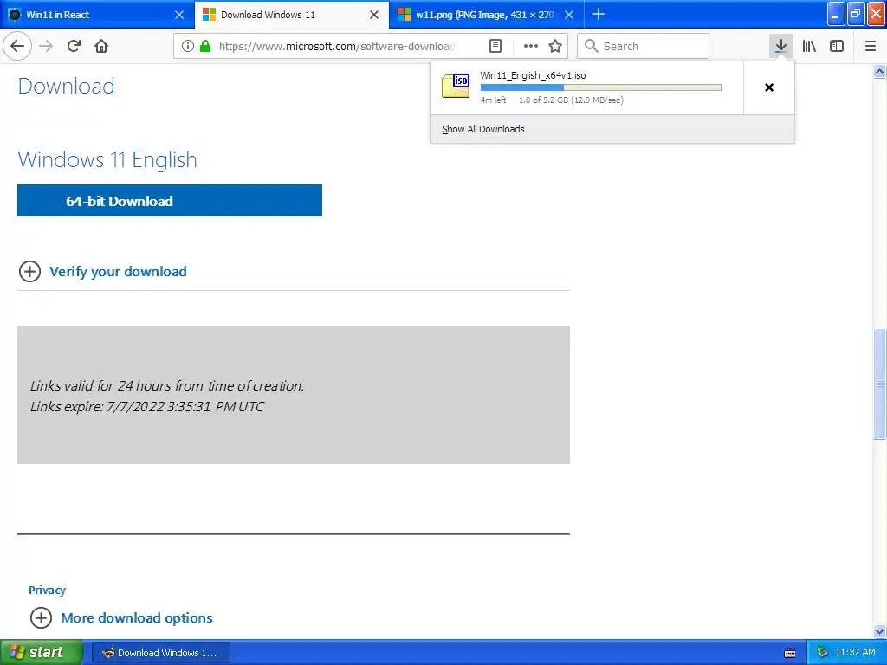The height and width of the screenshot is (665, 887).
Task: Click the system tray network icon
Action: (823, 653)
